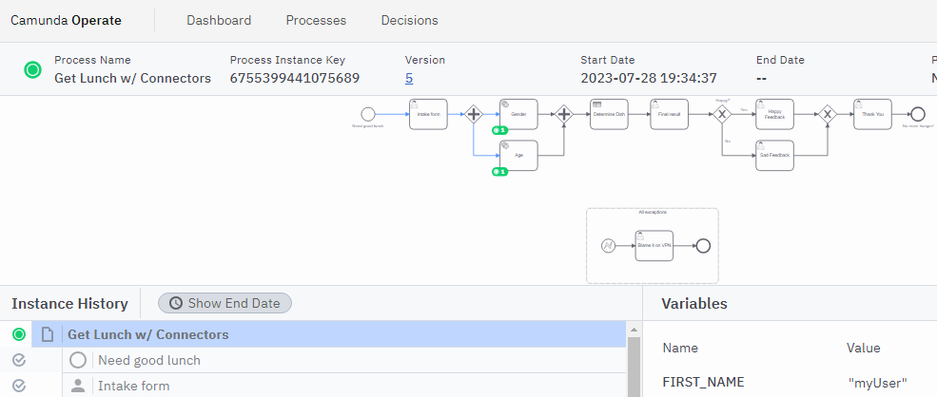This screenshot has width=937, height=397.
Task: Open process version 5 link
Action: coord(409,78)
